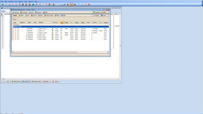The width and height of the screenshot is (203, 114).
Task: Open the Reports menu in main menu bar
Action: (x=21, y=2)
